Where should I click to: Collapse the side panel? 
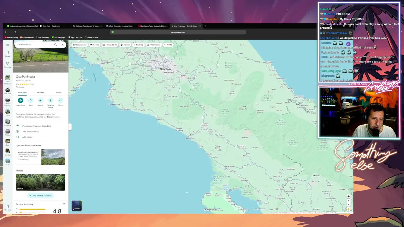click(x=70, y=127)
